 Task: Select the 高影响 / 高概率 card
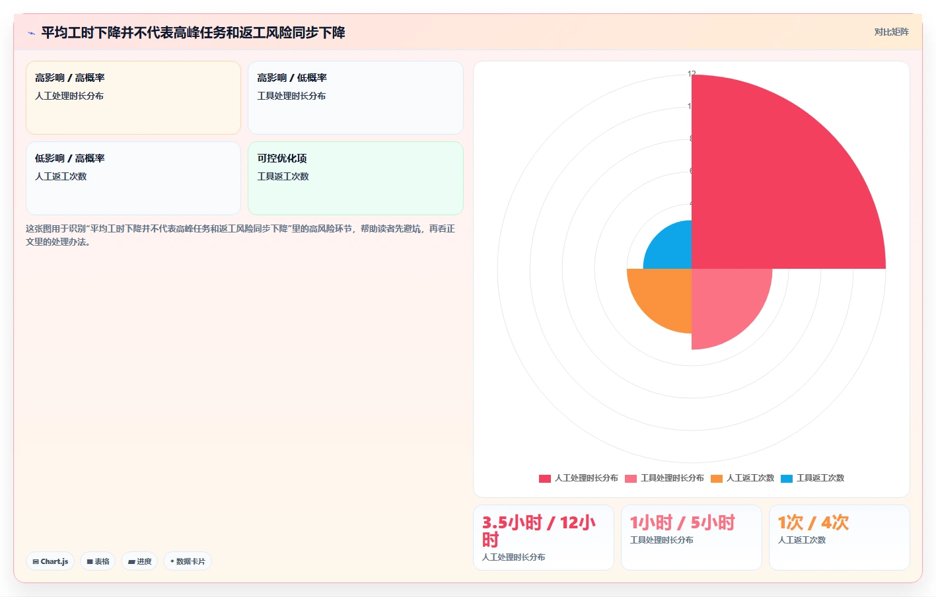click(133, 98)
